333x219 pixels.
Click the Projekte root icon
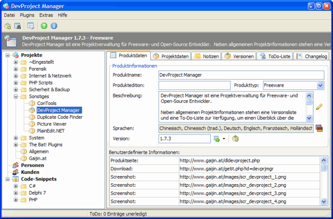(16, 55)
